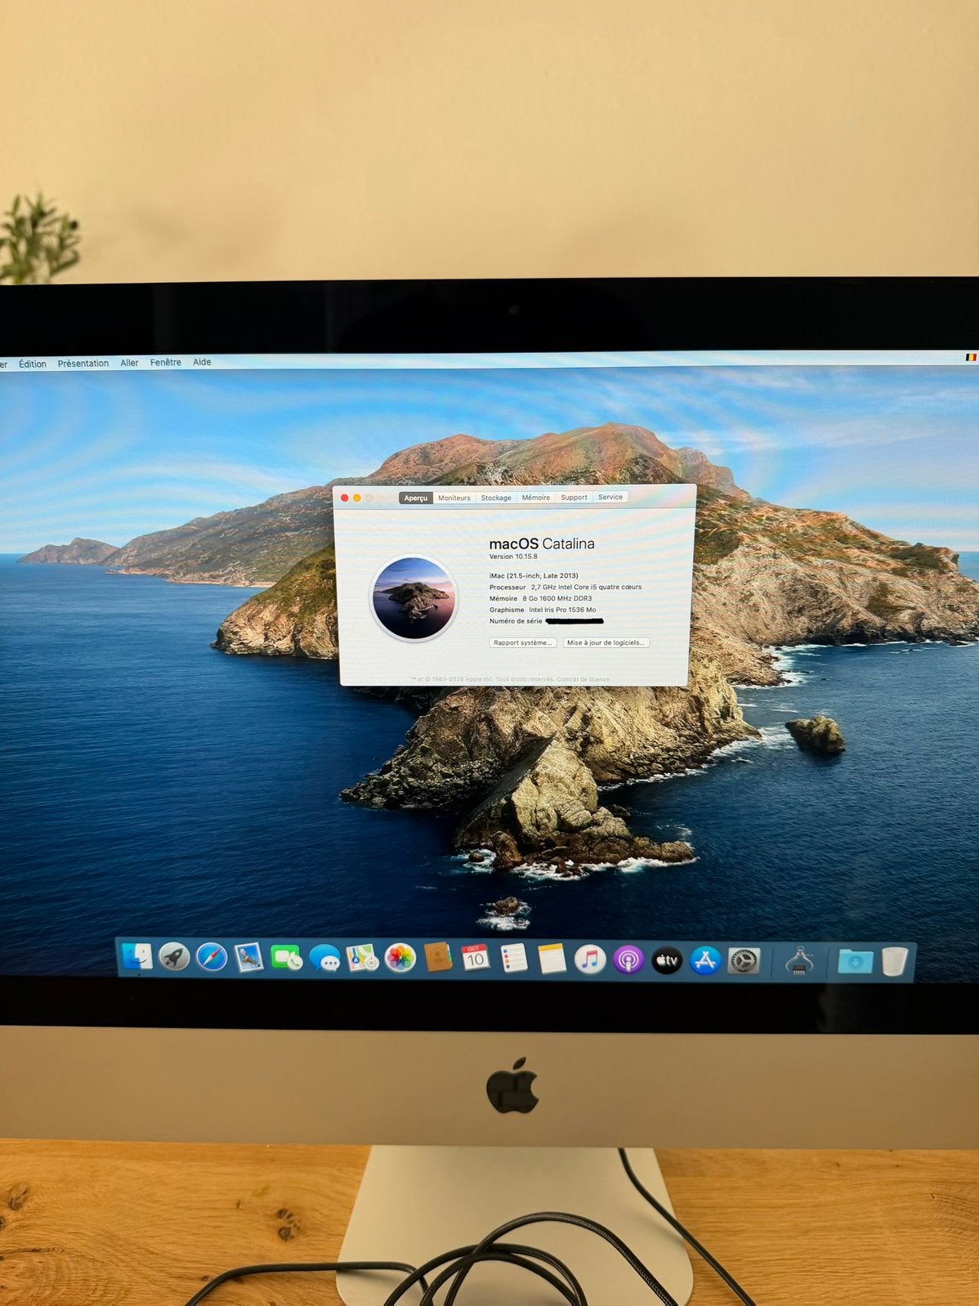The width and height of the screenshot is (979, 1306).
Task: Open the Présentation menu
Action: (x=83, y=364)
